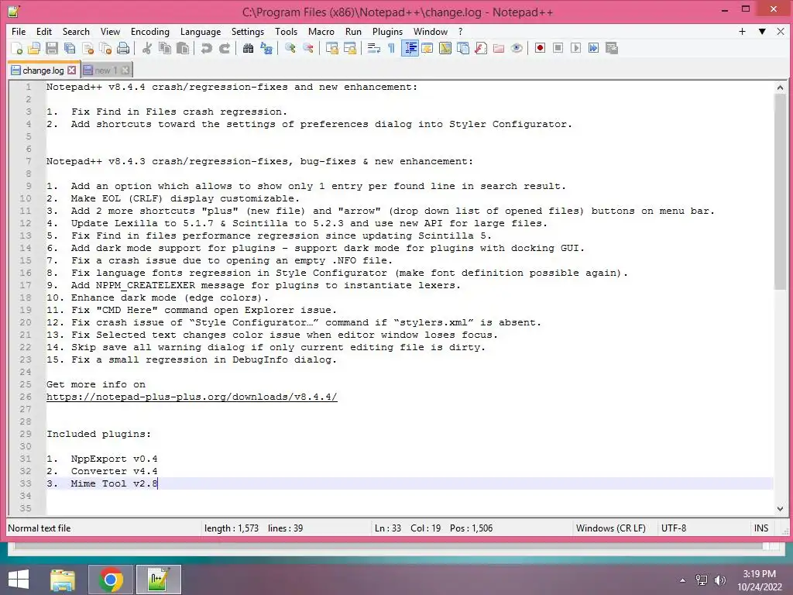Click the Zoom In magnifier icon
Viewport: 793px width, 595px height.
pyautogui.click(x=290, y=48)
